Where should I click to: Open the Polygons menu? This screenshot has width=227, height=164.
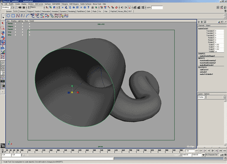[x=64, y=4]
